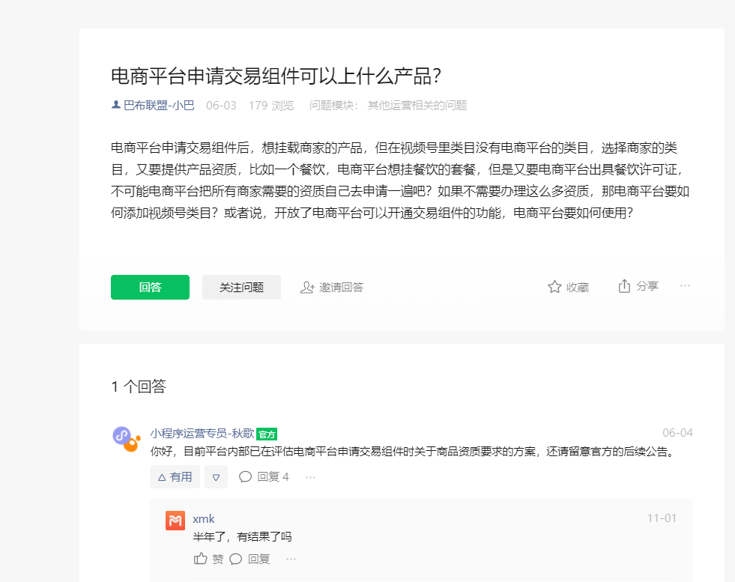Like xmk's comment with the thumbs-up icon
The height and width of the screenshot is (582, 735).
(201, 559)
